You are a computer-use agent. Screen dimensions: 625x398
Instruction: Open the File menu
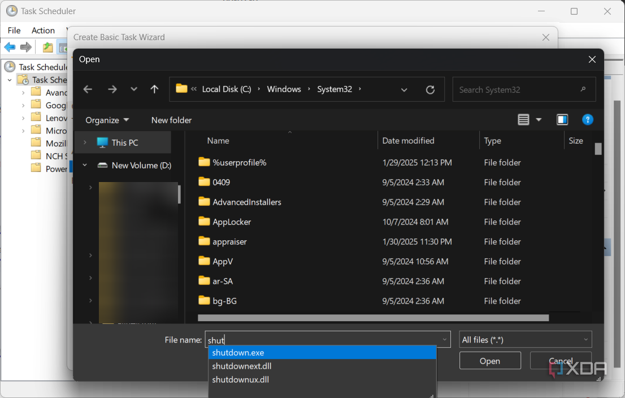point(13,30)
